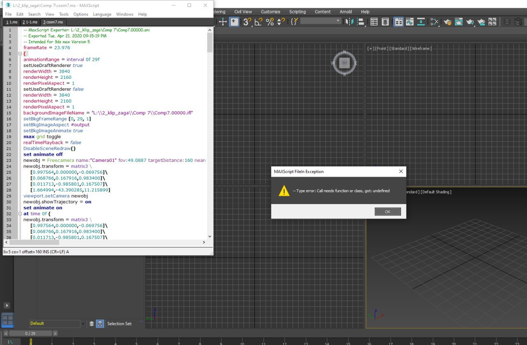Open the Search menu in the MAXScript editor
The height and width of the screenshot is (345, 527).
point(34,14)
